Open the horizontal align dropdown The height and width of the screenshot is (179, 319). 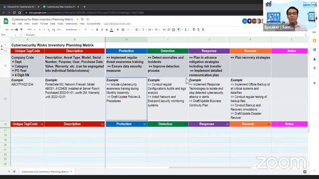pos(138,30)
